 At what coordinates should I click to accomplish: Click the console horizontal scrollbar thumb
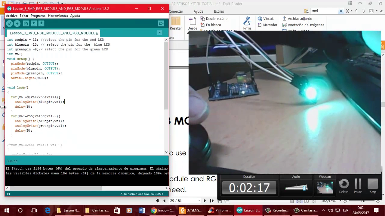pyautogui.click(x=55, y=188)
